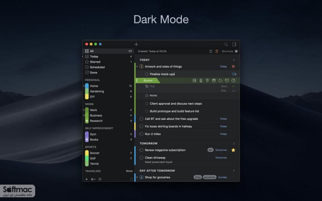Click the alarm reminder icon in task toolbar
Screen dimensions: 322x201
point(227,81)
